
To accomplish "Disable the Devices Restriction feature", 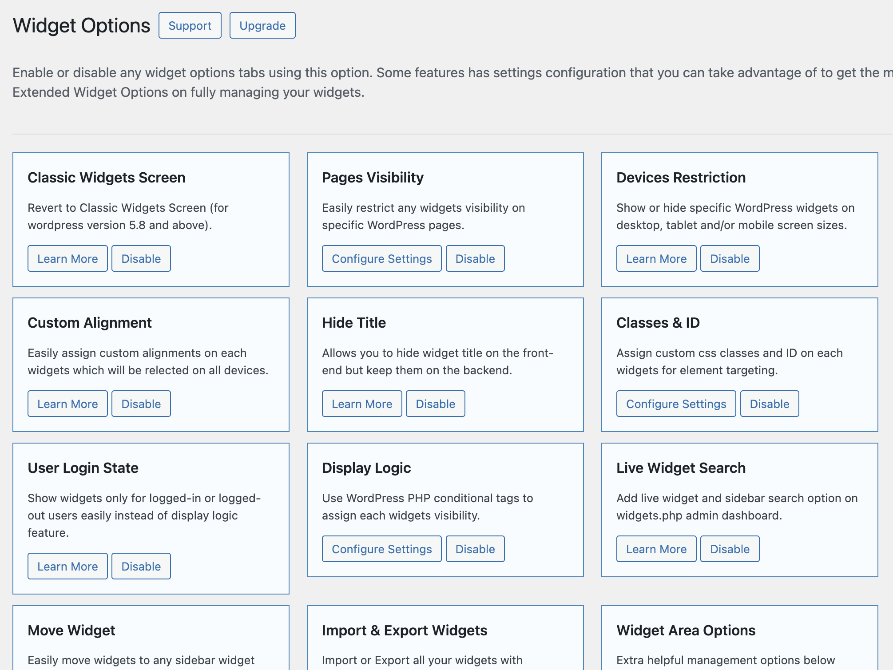I will (x=730, y=258).
